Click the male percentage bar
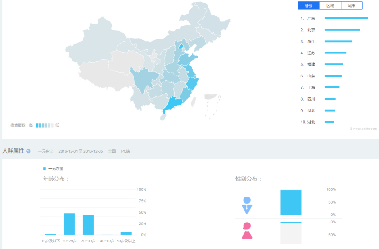The width and height of the screenshot is (379, 249). point(291,203)
